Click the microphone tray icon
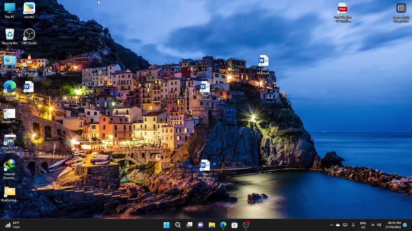This screenshot has width=412, height=231. coord(353,225)
